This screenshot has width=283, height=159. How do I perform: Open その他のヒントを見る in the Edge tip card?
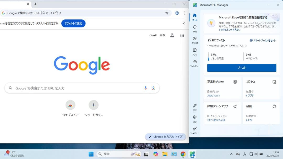click(x=229, y=30)
